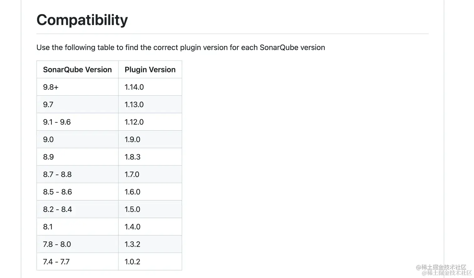Select plugin version 1.6.0

coord(150,192)
